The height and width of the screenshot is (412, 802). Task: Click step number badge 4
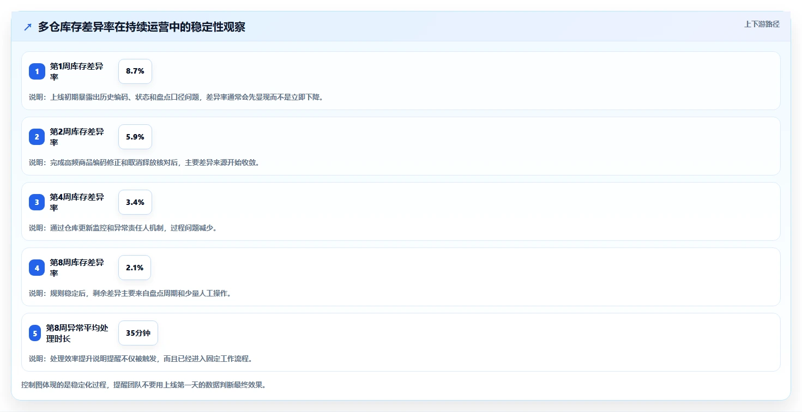tap(37, 268)
